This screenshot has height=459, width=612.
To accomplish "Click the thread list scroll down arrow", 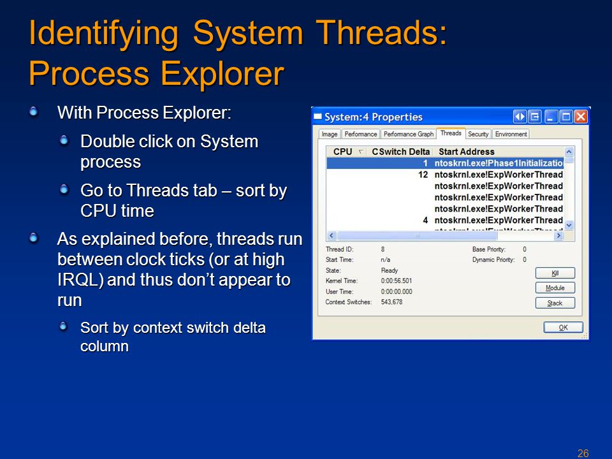I will pyautogui.click(x=569, y=225).
